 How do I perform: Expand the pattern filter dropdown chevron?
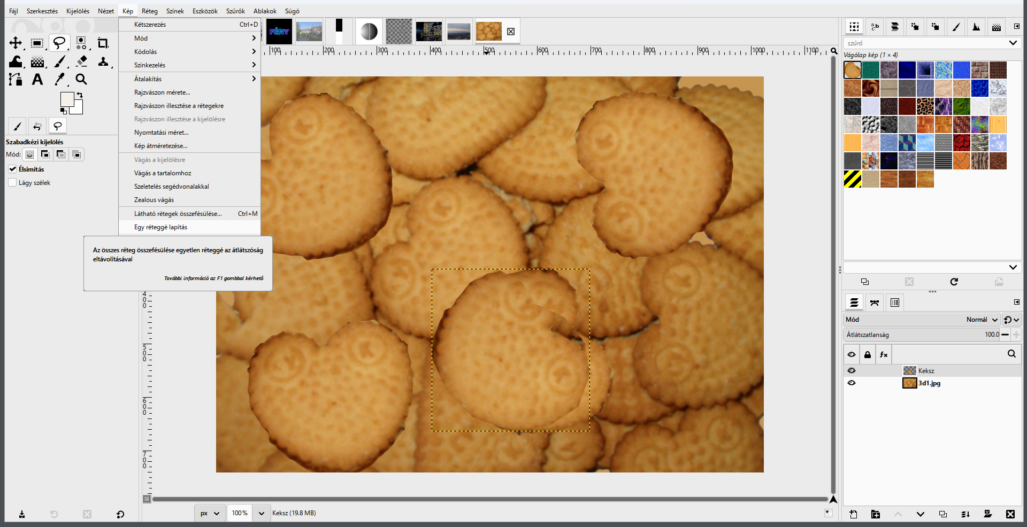pyautogui.click(x=1013, y=43)
